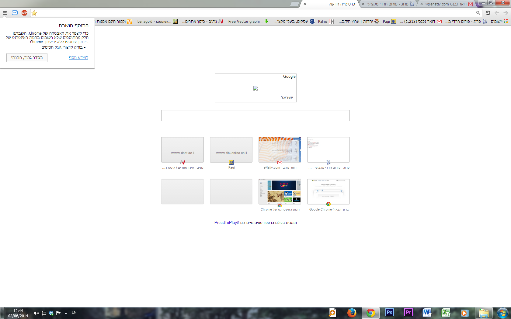Open the www.daat.ac.il thumbnail
Screen dimensions: 511x319
[182, 150]
